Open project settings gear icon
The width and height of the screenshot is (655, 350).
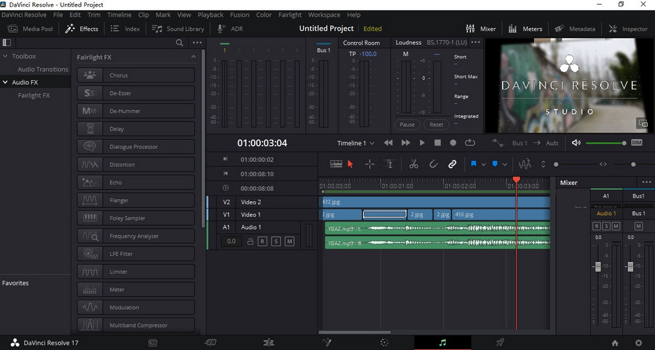(638, 343)
